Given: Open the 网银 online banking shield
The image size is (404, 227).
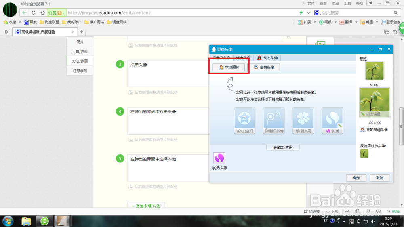Looking at the screenshot, I should 321,22.
